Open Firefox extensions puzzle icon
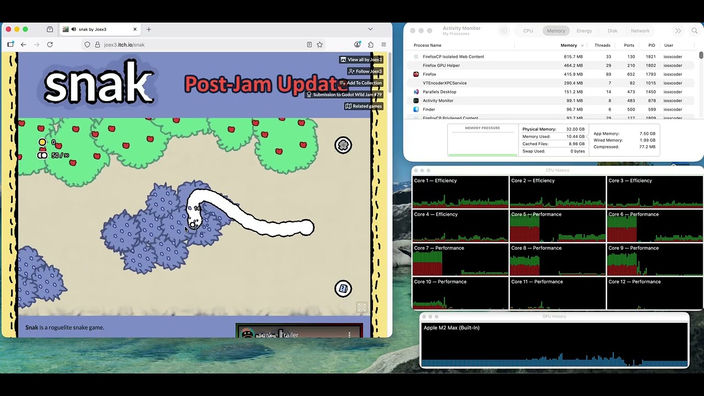This screenshot has width=704, height=396. click(371, 45)
